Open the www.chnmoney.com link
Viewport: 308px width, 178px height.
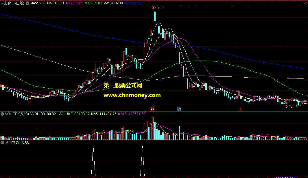[132, 95]
